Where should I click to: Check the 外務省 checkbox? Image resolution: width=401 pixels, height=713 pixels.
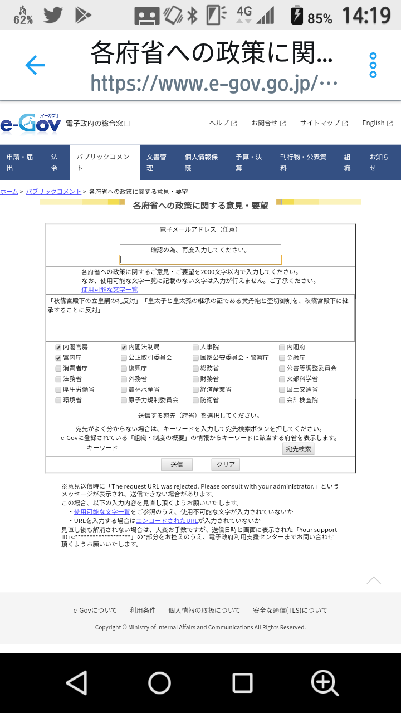point(124,379)
